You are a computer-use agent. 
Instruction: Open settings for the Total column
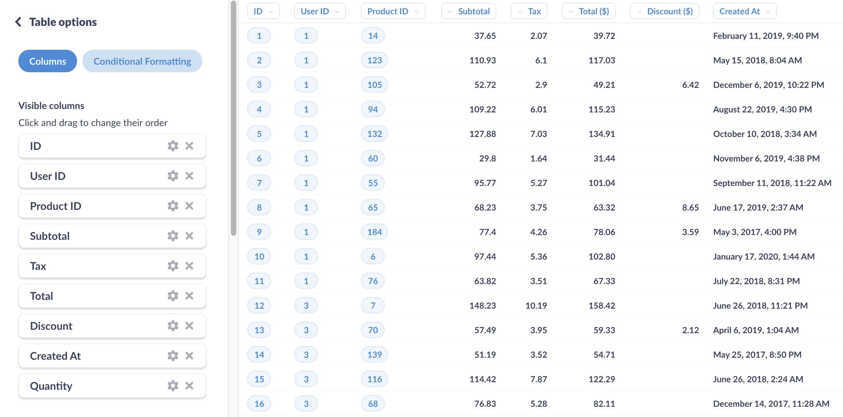coord(173,296)
